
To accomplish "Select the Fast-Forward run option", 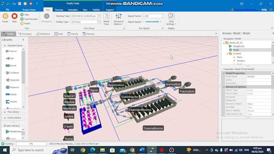I will coord(29,19).
